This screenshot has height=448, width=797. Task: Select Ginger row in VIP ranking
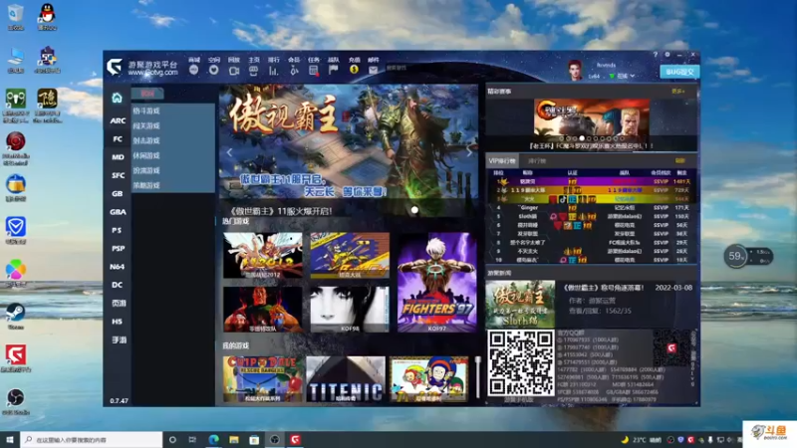pos(592,208)
